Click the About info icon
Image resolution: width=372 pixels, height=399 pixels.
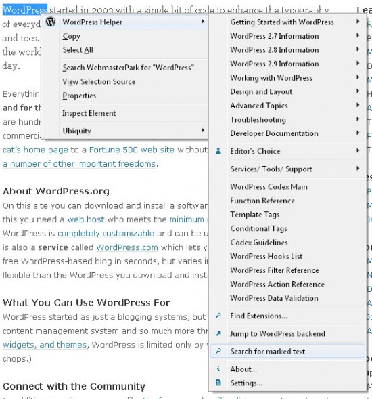(218, 369)
